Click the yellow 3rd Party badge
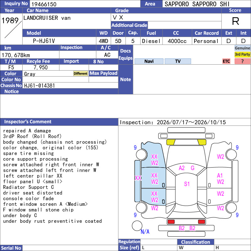The image size is (251, 251). [x=242, y=54]
